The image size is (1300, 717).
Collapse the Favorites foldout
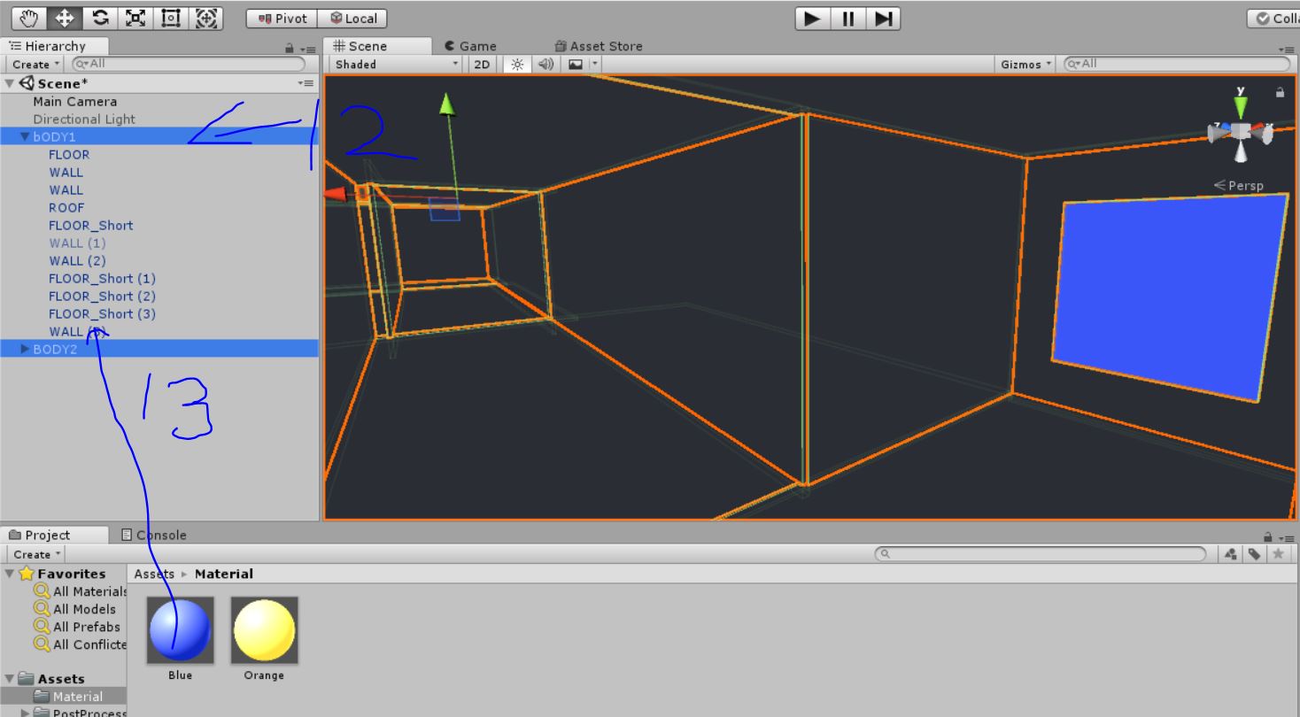point(10,574)
